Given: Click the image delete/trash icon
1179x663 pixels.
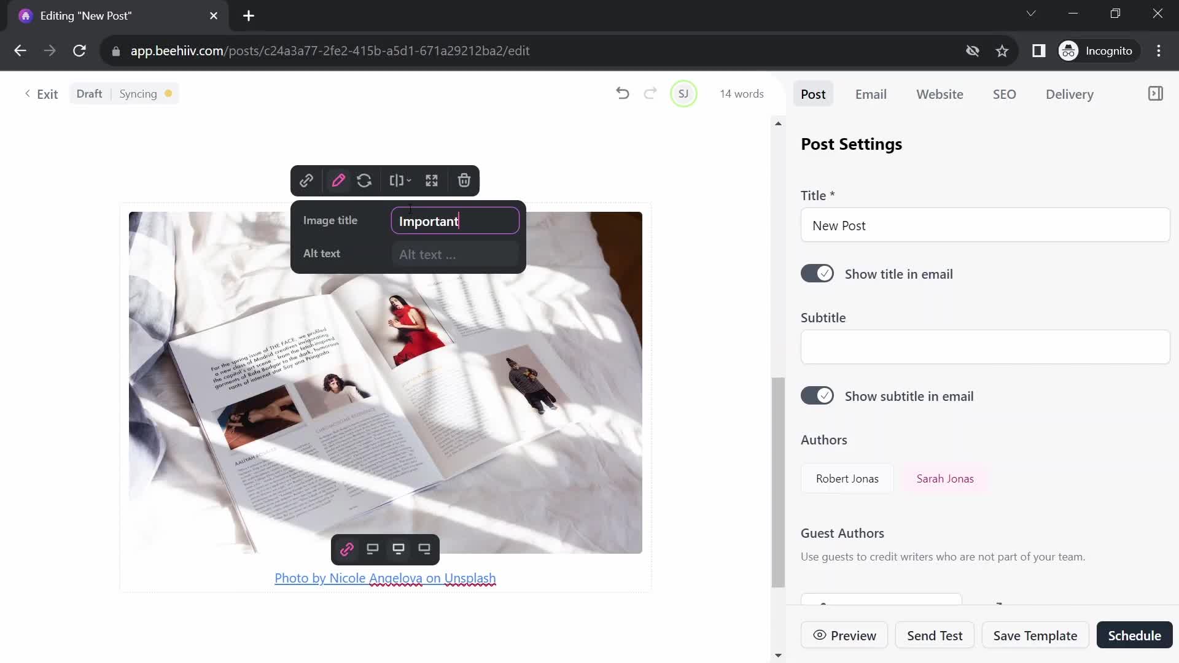Looking at the screenshot, I should point(465,180).
